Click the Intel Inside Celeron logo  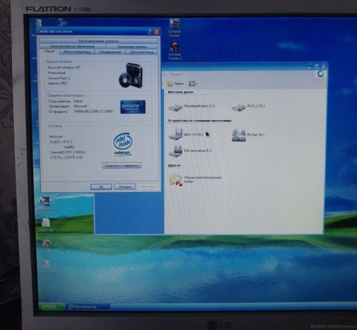123,144
